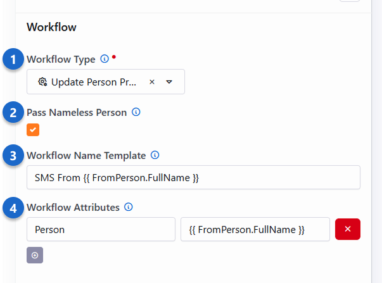The height and width of the screenshot is (283, 382).
Task: Open the Update Person workflow type selector
Action: click(95, 82)
